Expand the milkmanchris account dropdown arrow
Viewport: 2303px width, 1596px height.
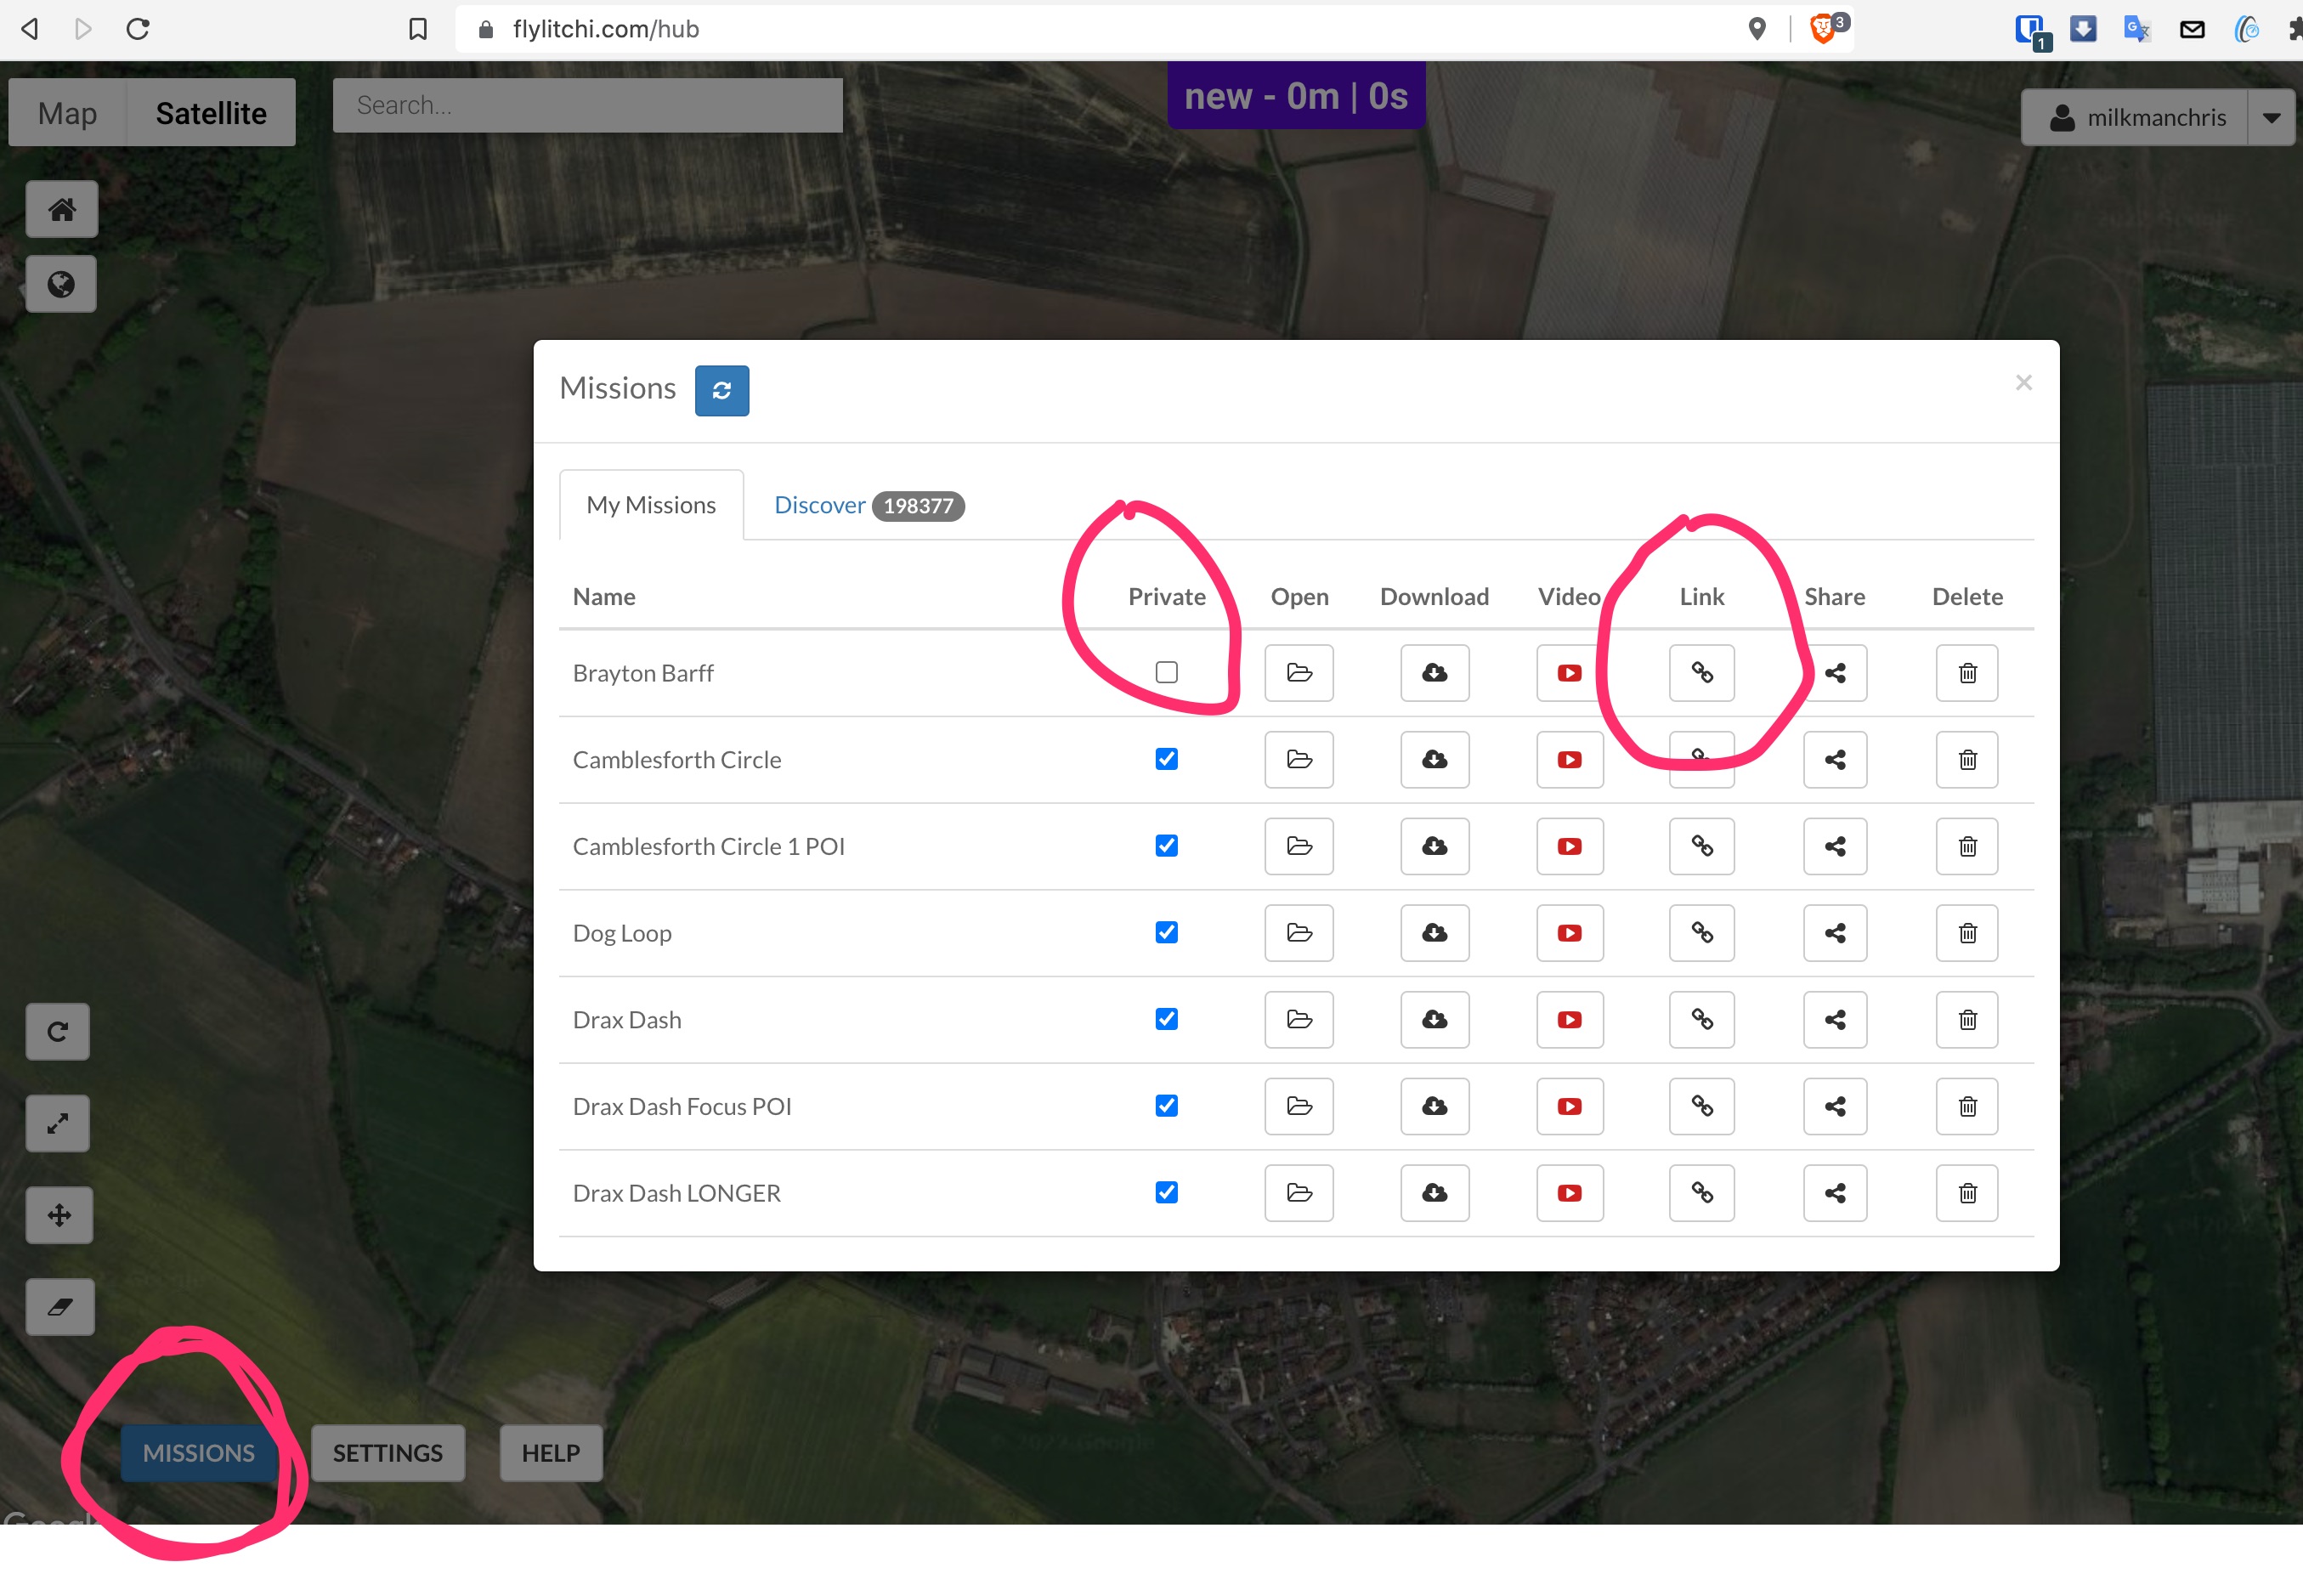coord(2271,118)
